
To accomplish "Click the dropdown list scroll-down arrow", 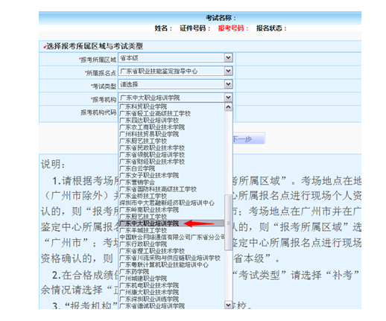I will click(x=228, y=305).
